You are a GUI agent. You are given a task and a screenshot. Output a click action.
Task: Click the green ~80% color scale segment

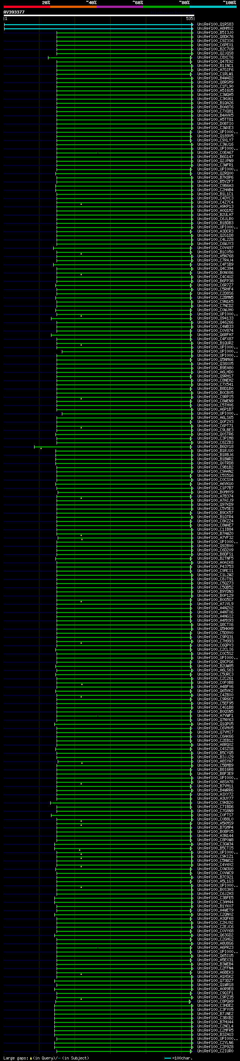[x=166, y=7]
